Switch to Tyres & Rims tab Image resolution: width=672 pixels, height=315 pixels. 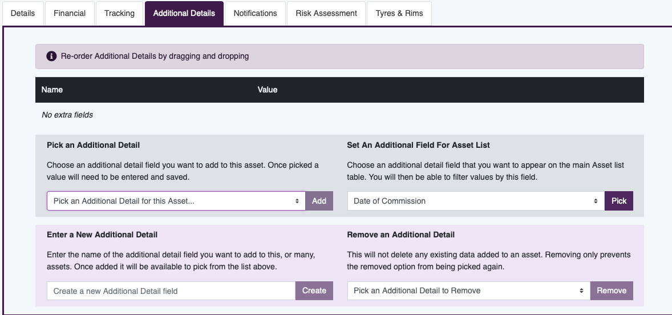399,13
